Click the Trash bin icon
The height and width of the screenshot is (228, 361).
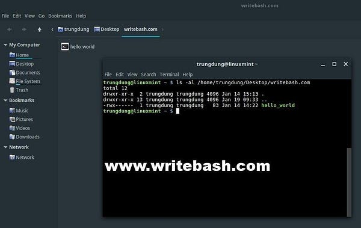coord(12,90)
